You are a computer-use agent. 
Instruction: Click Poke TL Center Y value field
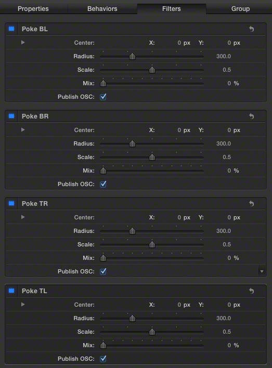(229, 305)
